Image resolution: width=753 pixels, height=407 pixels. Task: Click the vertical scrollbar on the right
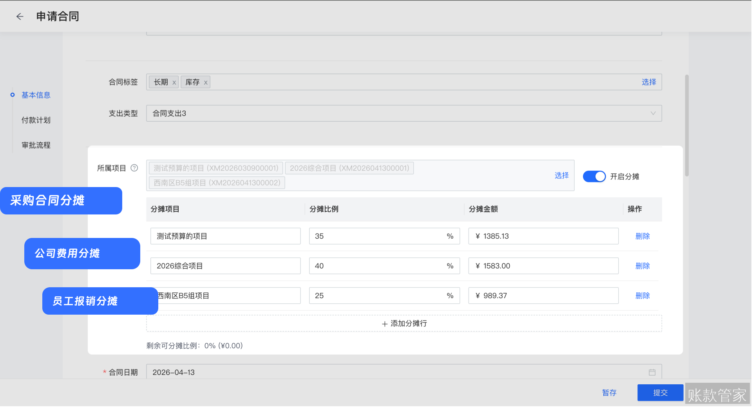pyautogui.click(x=686, y=125)
